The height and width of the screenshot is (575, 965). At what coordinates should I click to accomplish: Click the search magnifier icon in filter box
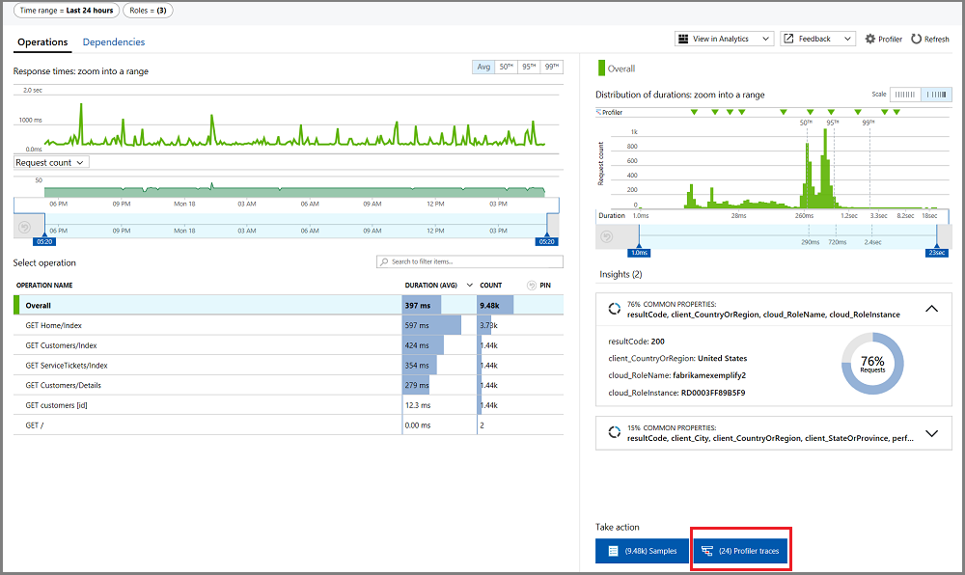click(x=385, y=262)
